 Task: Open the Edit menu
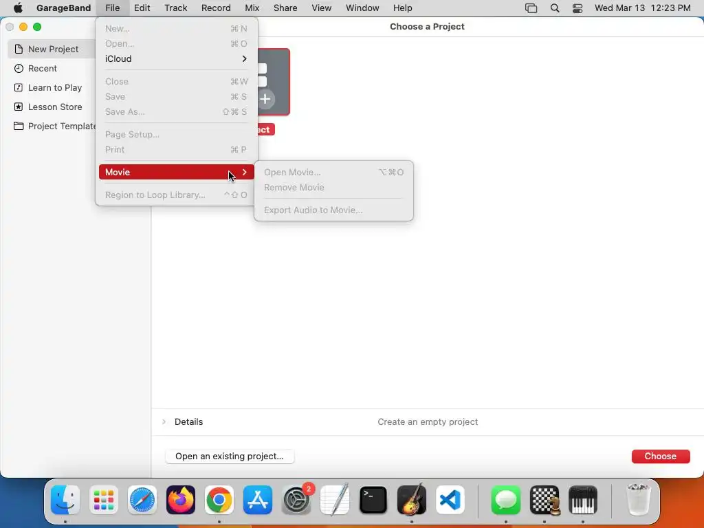[x=142, y=8]
